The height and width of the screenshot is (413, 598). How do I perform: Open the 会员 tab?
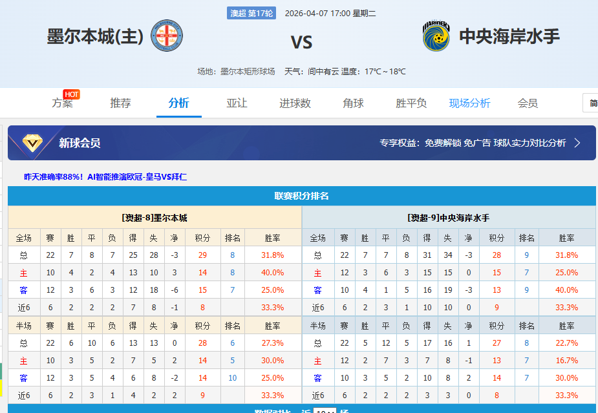[x=528, y=103]
